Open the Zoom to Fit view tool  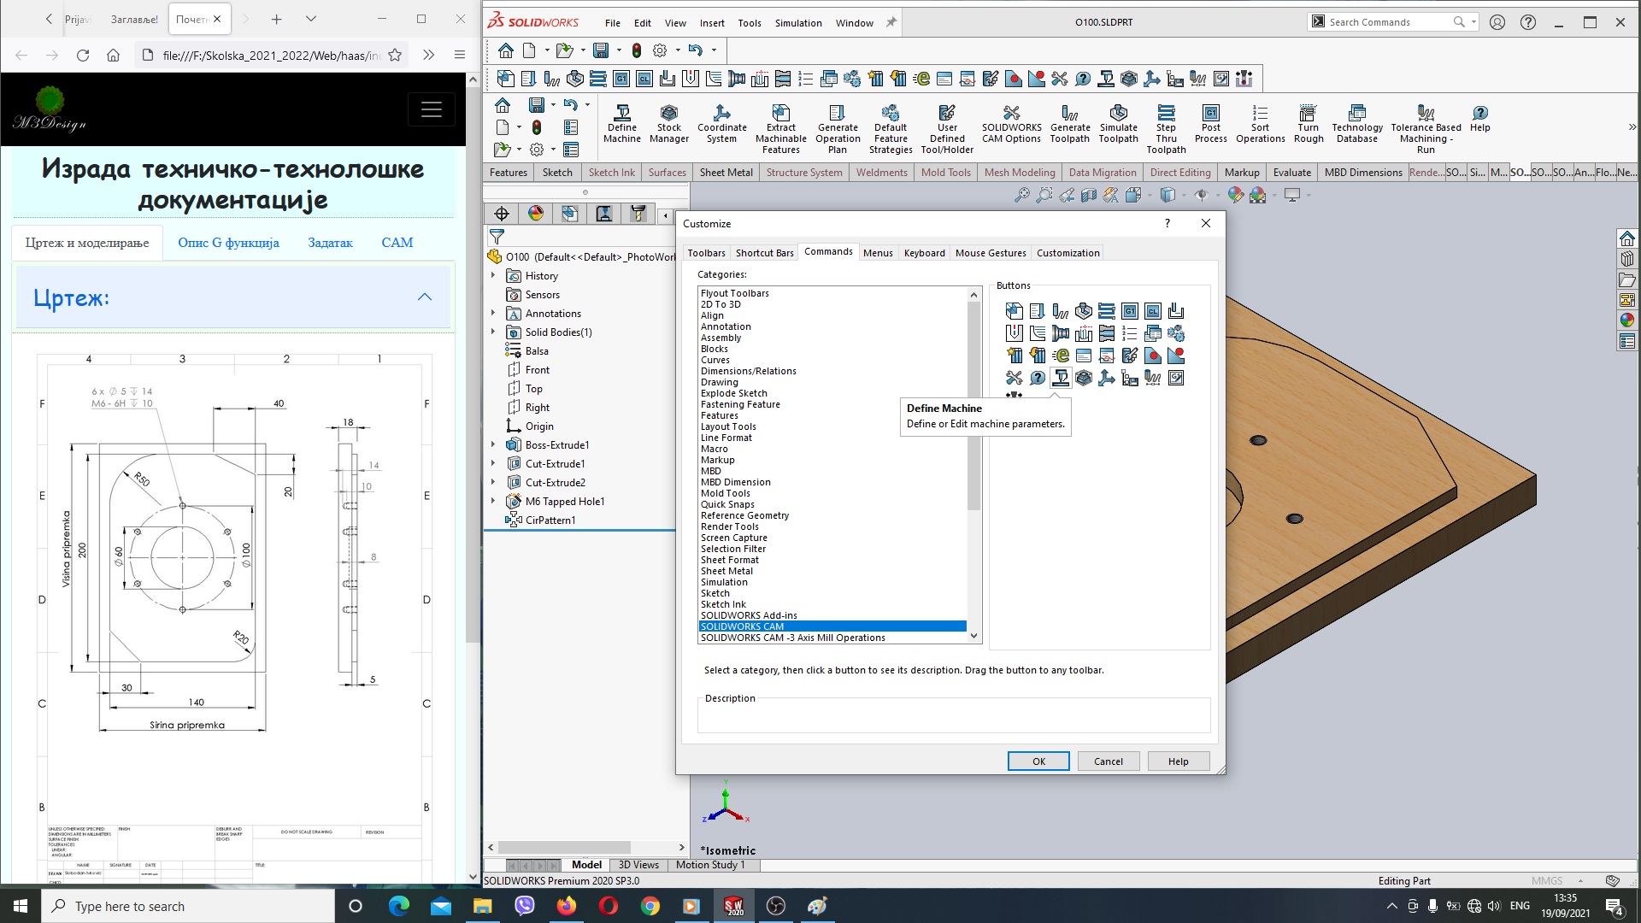pos(1021,195)
